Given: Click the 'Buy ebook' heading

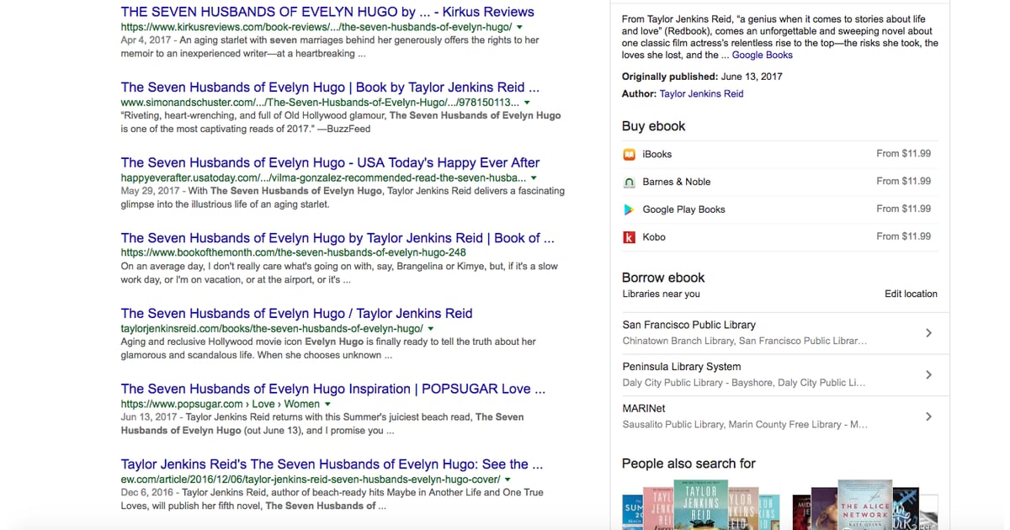Looking at the screenshot, I should tap(653, 126).
